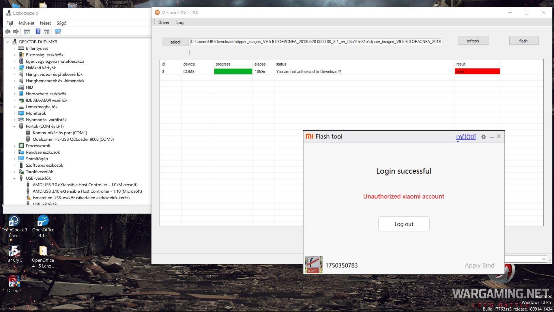This screenshot has height=312, width=554.
Task: Click the Apply Bind link
Action: 479,265
